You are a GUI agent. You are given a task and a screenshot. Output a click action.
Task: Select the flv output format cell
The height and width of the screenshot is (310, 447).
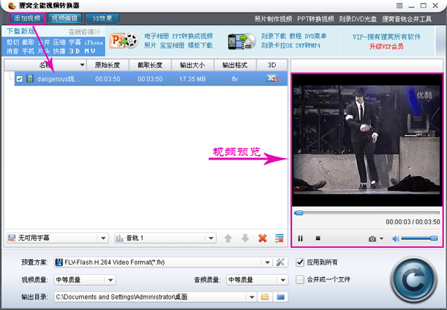point(235,79)
